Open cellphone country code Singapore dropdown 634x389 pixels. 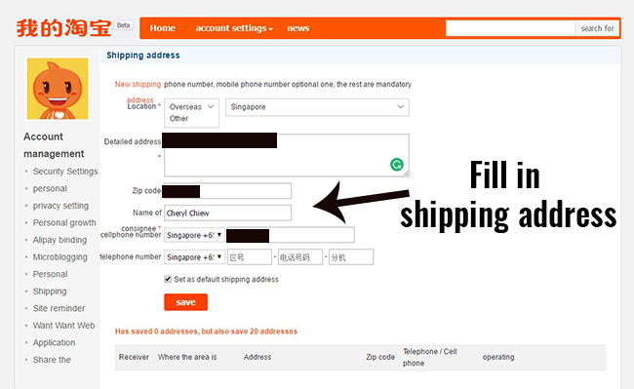point(194,235)
